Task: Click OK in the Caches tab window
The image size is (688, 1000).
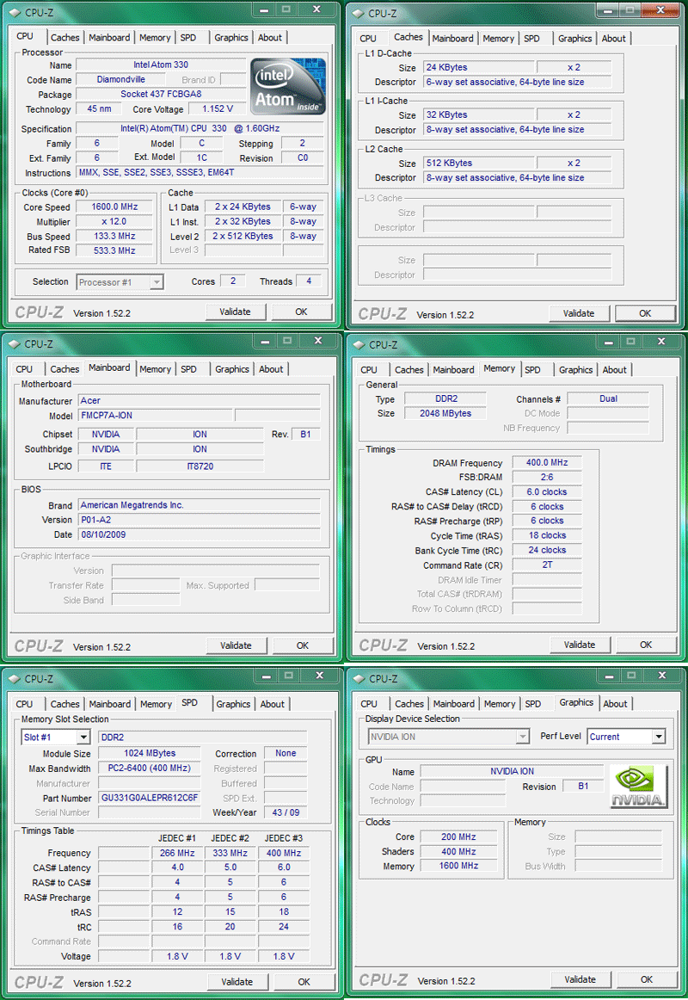Action: point(645,313)
